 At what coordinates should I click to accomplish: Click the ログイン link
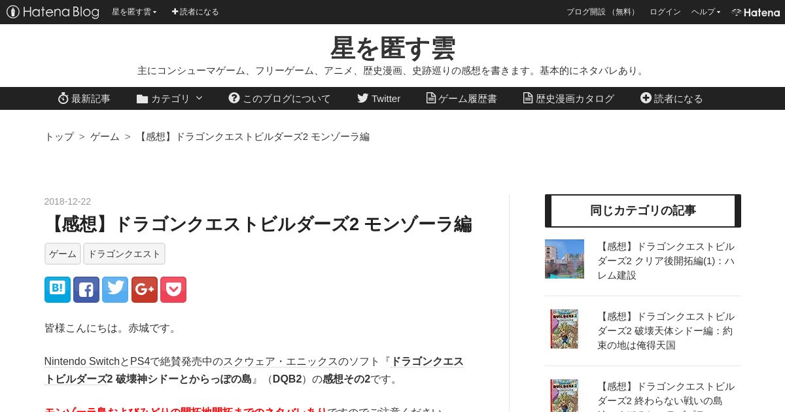pos(665,12)
